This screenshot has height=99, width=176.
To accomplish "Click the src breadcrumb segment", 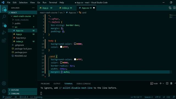I will click(61, 13).
